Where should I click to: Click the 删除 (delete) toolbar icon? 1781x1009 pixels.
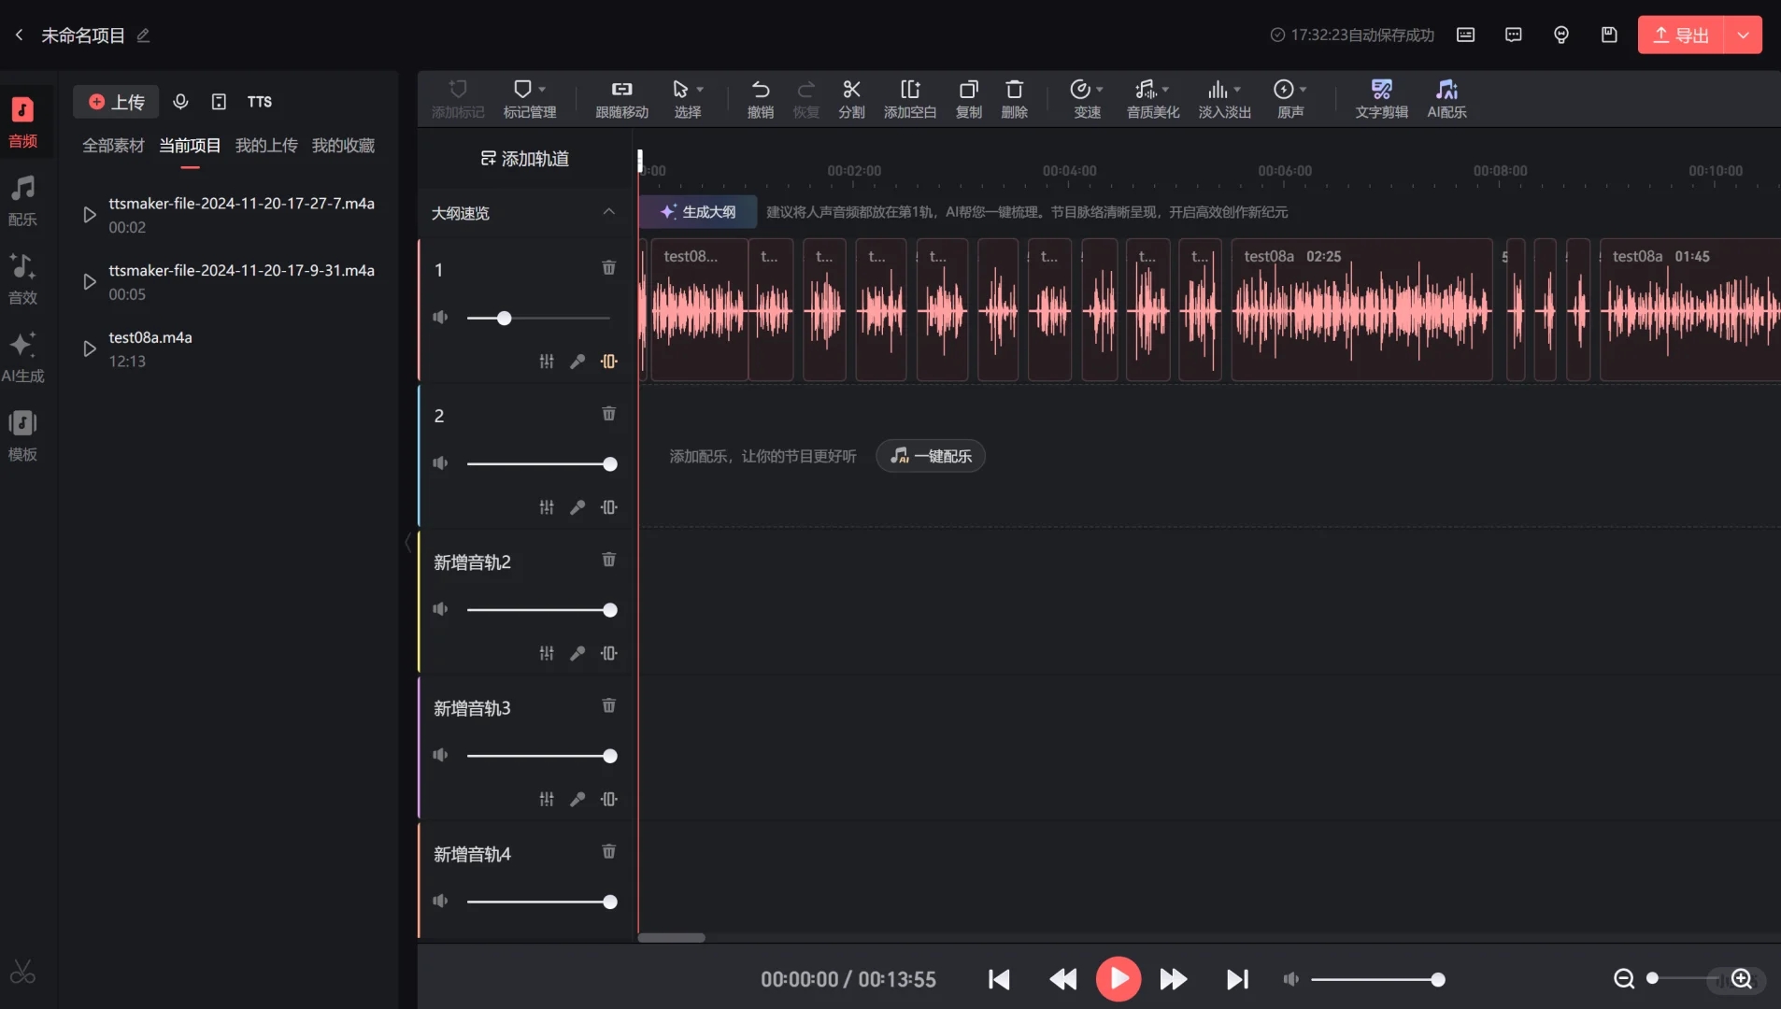point(1015,99)
